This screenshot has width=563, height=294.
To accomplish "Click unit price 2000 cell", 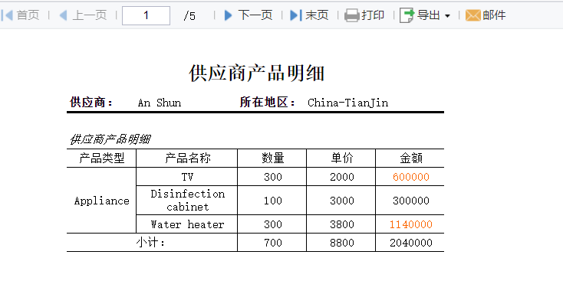I will (x=341, y=177).
